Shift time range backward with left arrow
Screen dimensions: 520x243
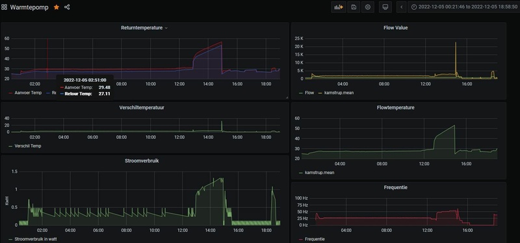pos(402,7)
